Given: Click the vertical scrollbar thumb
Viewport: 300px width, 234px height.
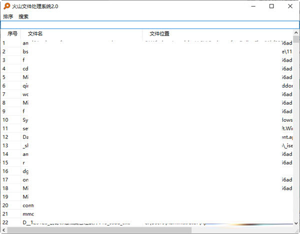Looking at the screenshot, I should pos(296,39).
